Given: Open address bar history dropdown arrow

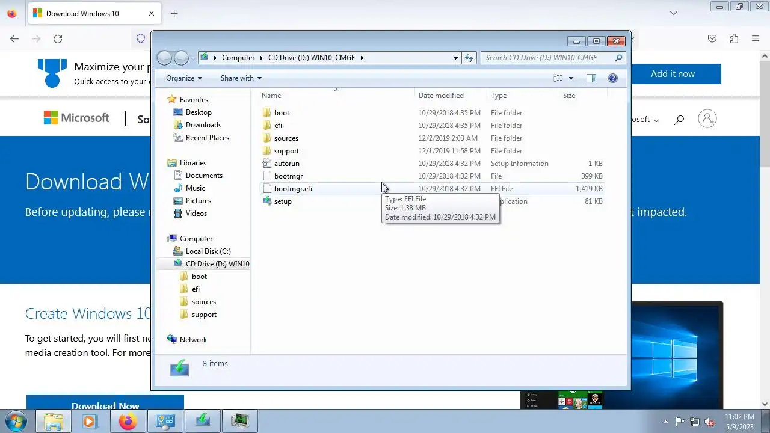Looking at the screenshot, I should pos(455,58).
